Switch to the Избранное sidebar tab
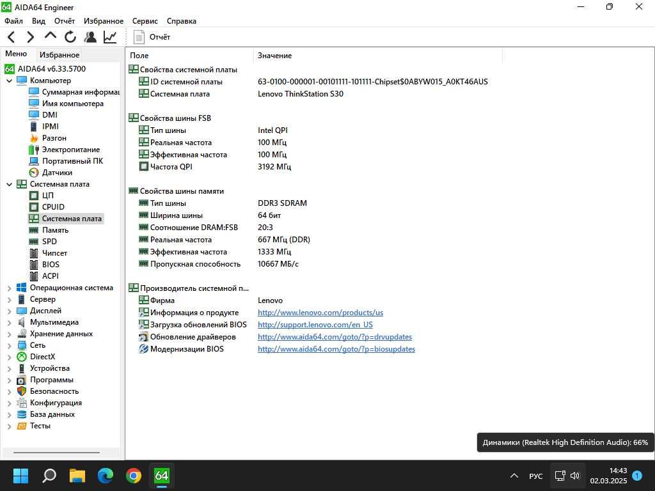The width and height of the screenshot is (655, 491). [x=59, y=55]
